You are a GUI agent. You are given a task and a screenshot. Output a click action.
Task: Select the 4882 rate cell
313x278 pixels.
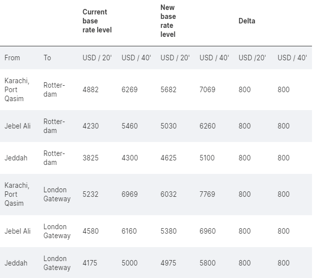91,90
